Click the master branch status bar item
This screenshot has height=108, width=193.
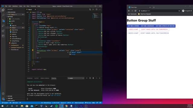pos(5,103)
